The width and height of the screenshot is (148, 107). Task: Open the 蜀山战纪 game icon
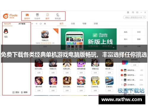(x=53, y=81)
